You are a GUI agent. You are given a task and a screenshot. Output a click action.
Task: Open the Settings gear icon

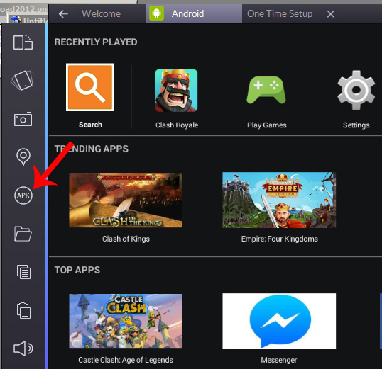356,90
